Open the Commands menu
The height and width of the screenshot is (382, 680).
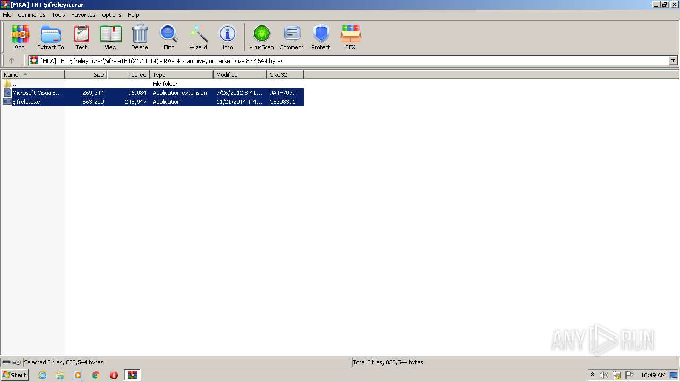pyautogui.click(x=31, y=15)
